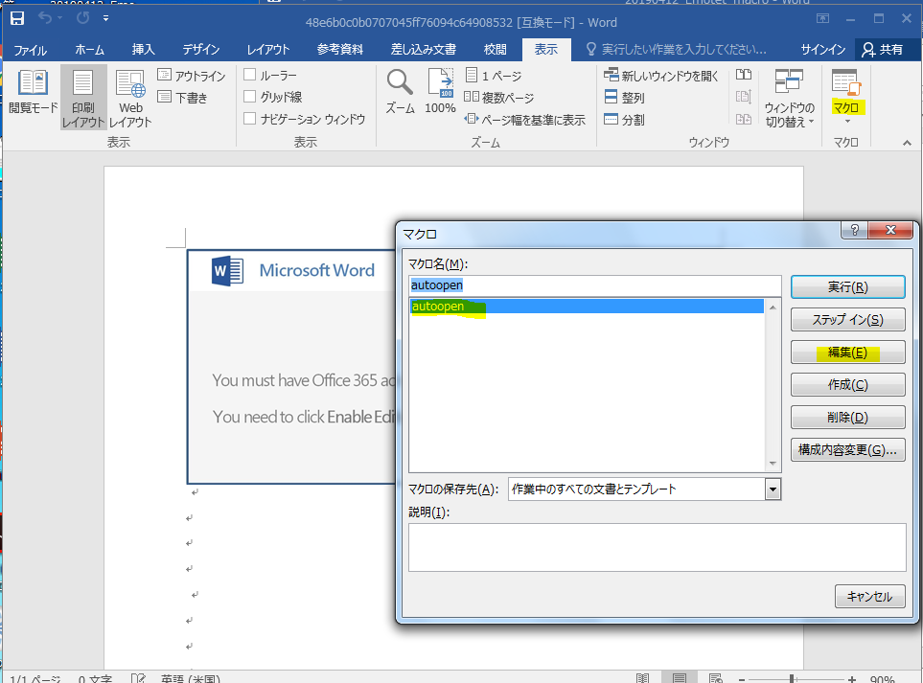Image resolution: width=923 pixels, height=683 pixels.
Task: Click the Tell Me search box
Action: 677,50
